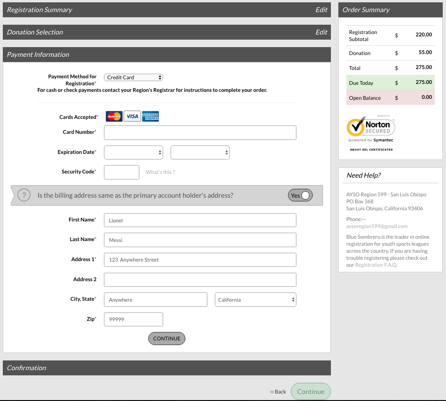Click the American Express card icon
Viewport: 446px width, 401px height.
coord(151,117)
